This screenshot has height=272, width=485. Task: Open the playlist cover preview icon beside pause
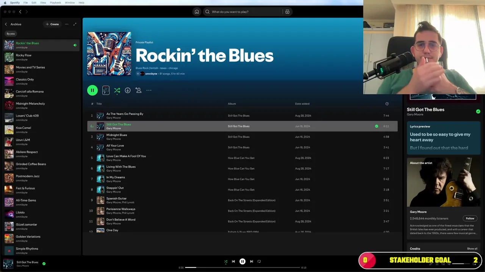(106, 90)
